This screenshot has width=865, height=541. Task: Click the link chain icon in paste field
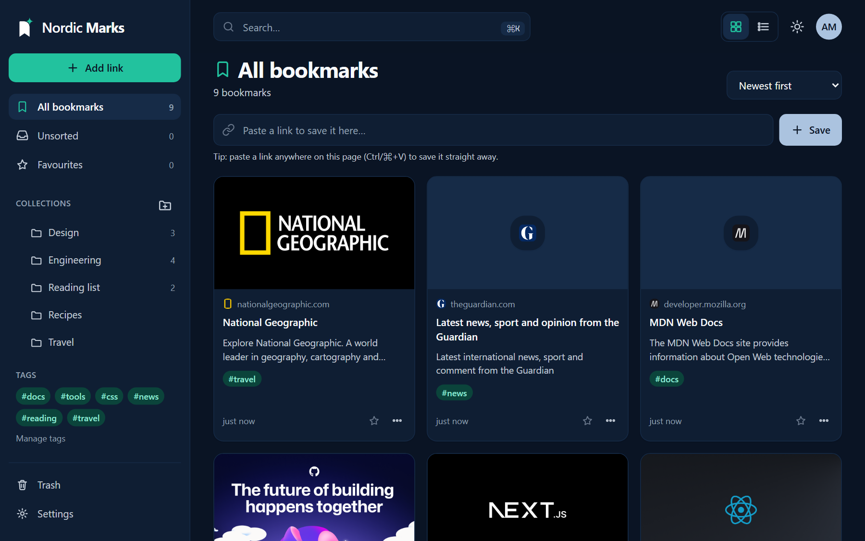[229, 130]
